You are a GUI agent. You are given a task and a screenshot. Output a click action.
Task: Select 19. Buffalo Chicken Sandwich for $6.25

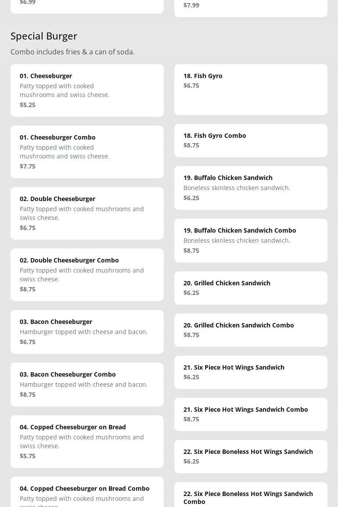[251, 188]
